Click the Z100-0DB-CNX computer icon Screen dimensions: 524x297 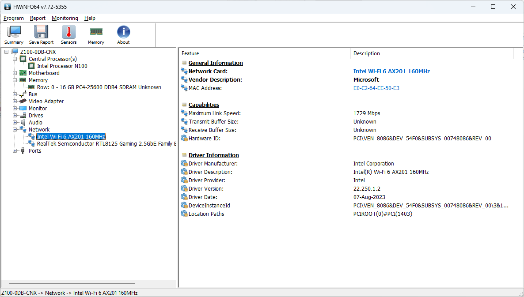click(x=15, y=52)
